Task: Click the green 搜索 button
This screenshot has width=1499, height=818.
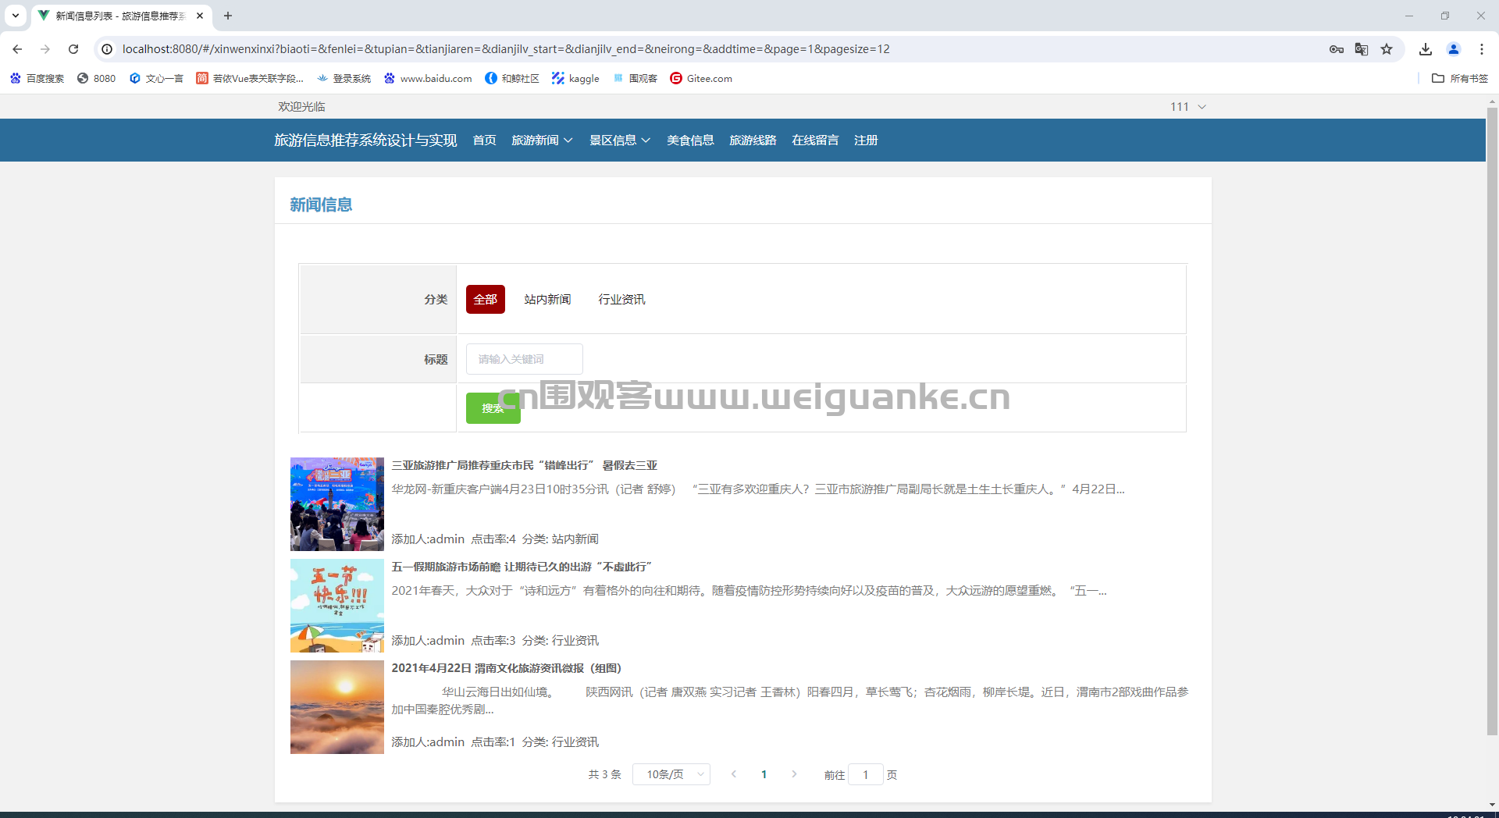Action: [493, 408]
